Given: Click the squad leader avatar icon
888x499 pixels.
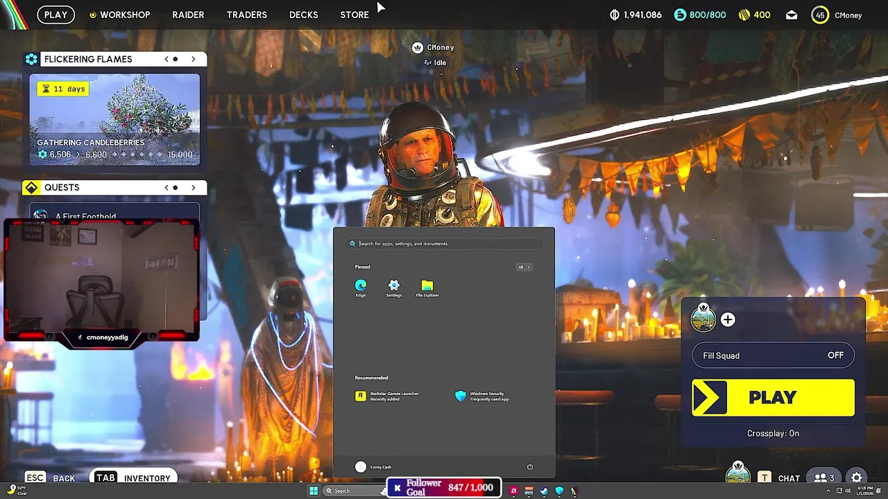Looking at the screenshot, I should (x=703, y=318).
